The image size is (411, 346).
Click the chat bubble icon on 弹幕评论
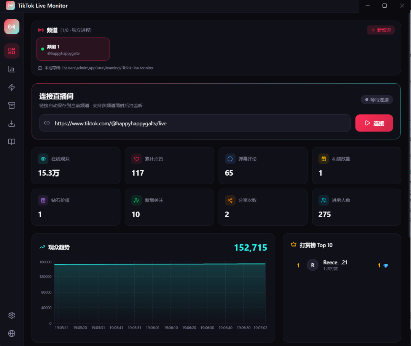coord(230,159)
